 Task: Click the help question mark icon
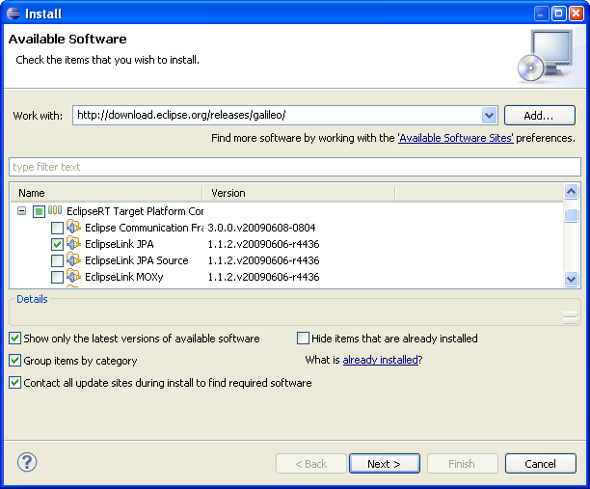coord(27,462)
